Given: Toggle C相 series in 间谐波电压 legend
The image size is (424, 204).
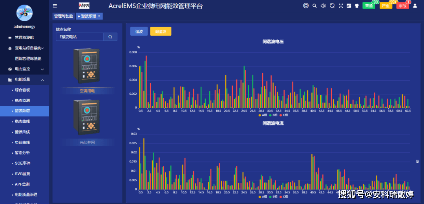Looking at the screenshot, I should click(284, 115).
